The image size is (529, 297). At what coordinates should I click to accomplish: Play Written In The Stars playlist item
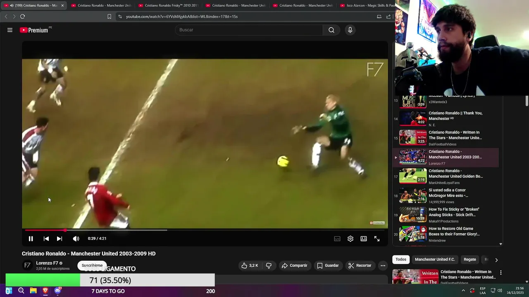point(446,138)
